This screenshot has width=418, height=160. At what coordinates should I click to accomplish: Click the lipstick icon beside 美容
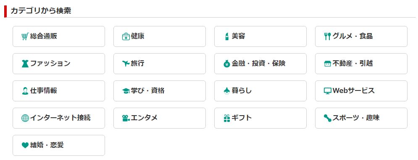[227, 36]
